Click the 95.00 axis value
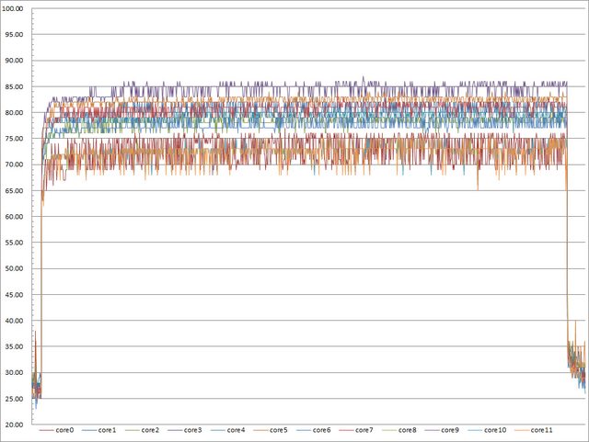 [x=15, y=34]
